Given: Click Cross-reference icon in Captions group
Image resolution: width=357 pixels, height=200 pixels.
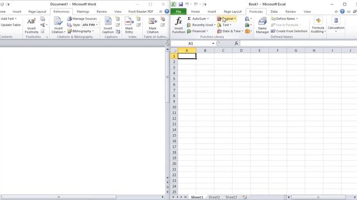Looking at the screenshot, I should pyautogui.click(x=118, y=31).
